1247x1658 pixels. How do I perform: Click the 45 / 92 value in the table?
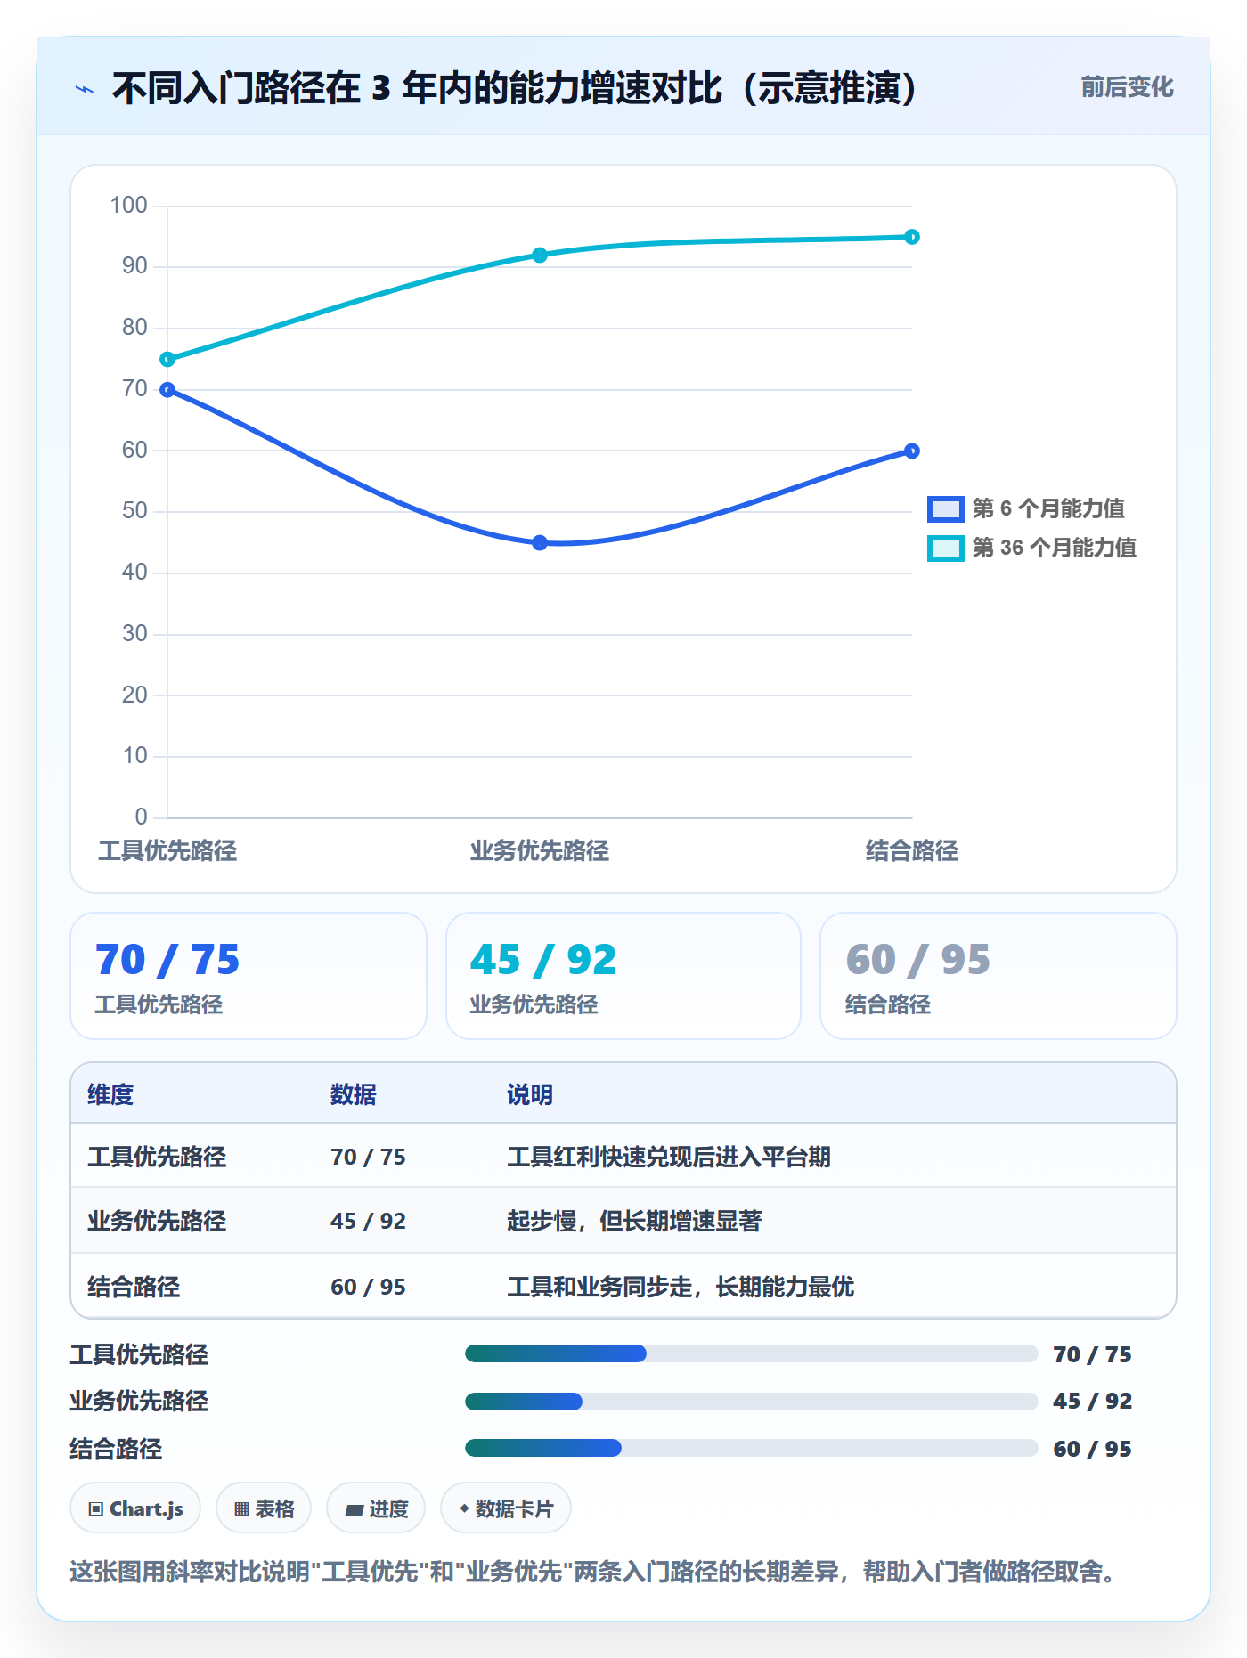[x=368, y=1221]
